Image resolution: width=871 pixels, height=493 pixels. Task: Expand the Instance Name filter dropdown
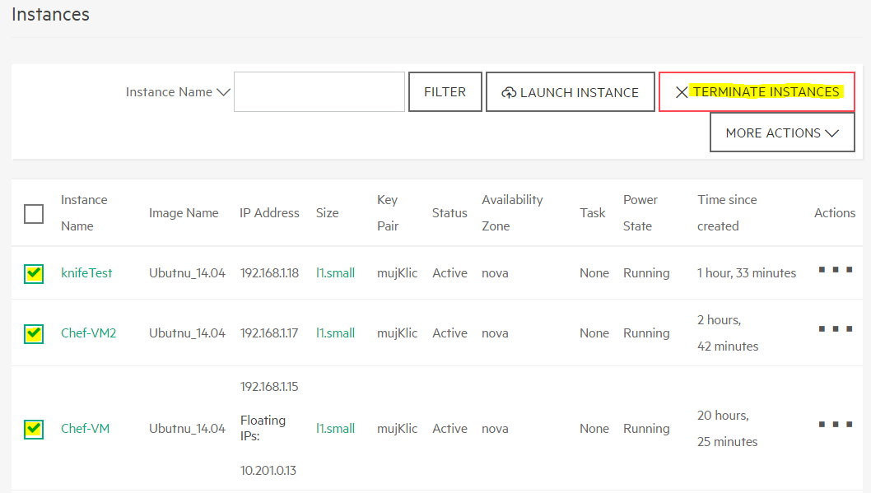pyautogui.click(x=178, y=92)
